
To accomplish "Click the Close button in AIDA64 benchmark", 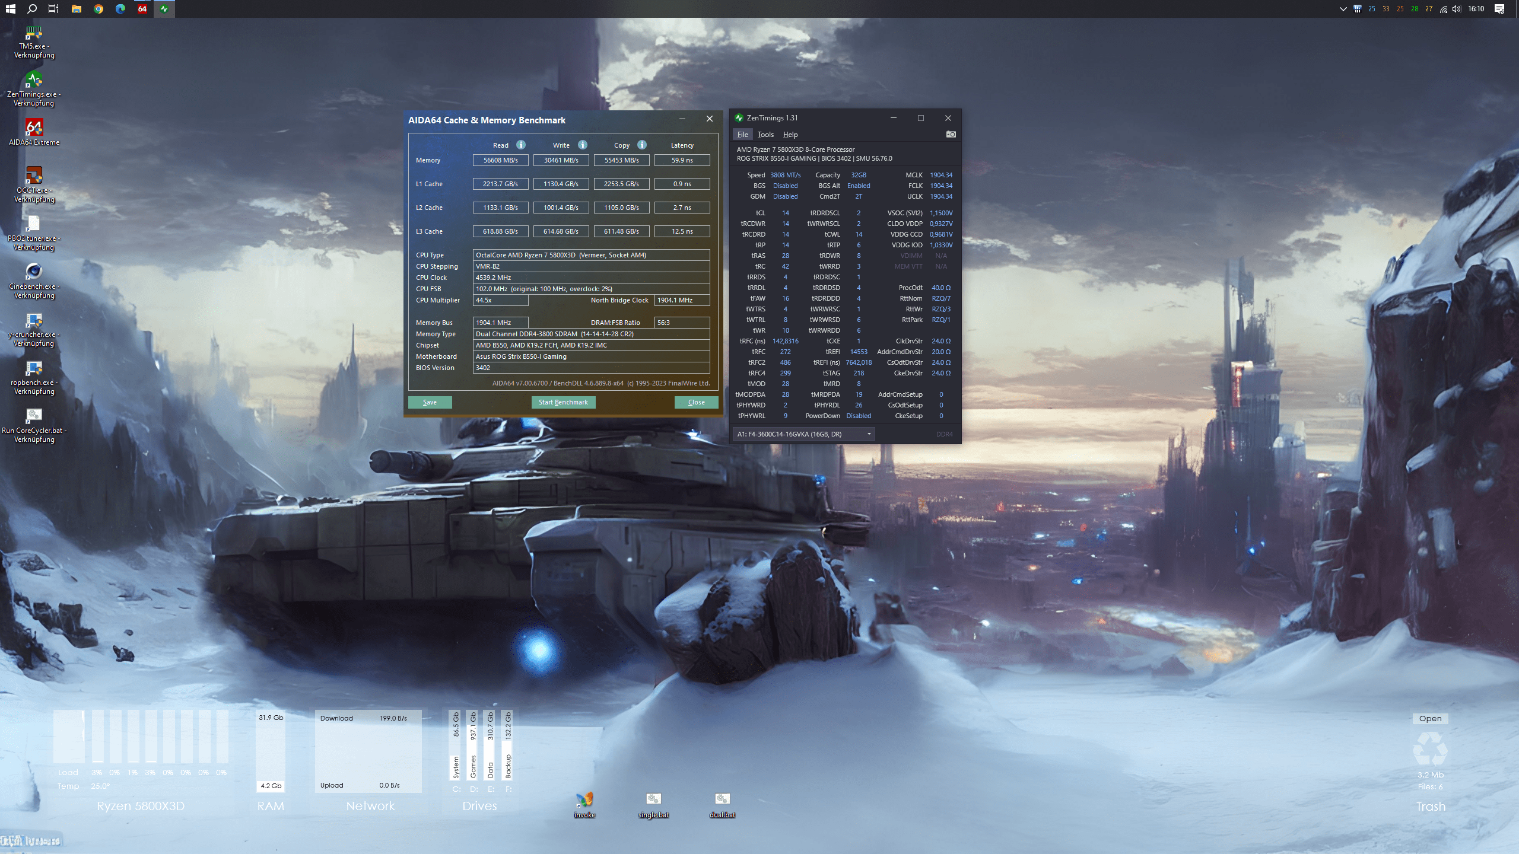I will tap(696, 402).
